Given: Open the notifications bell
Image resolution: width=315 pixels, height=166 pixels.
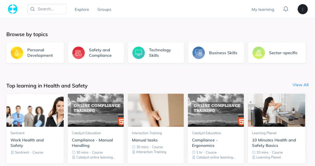Looking at the screenshot, I should tap(286, 9).
